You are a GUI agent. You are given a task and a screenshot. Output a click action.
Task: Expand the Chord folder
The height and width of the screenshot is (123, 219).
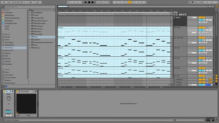(x=30, y=15)
